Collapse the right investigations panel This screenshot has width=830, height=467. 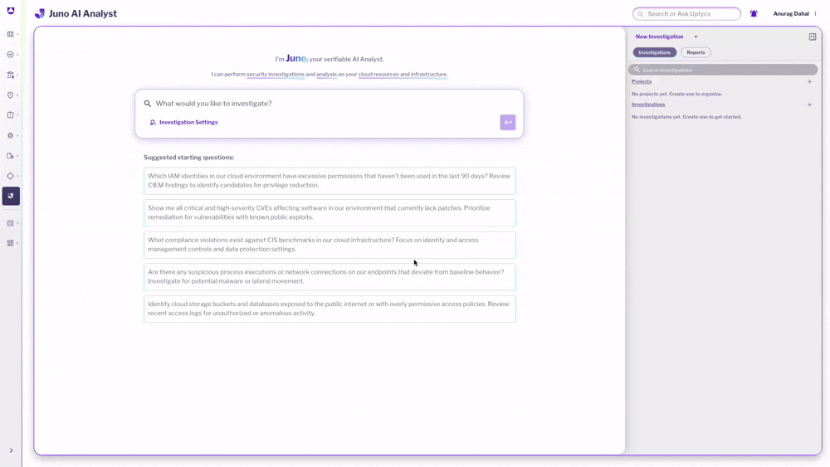coord(813,36)
